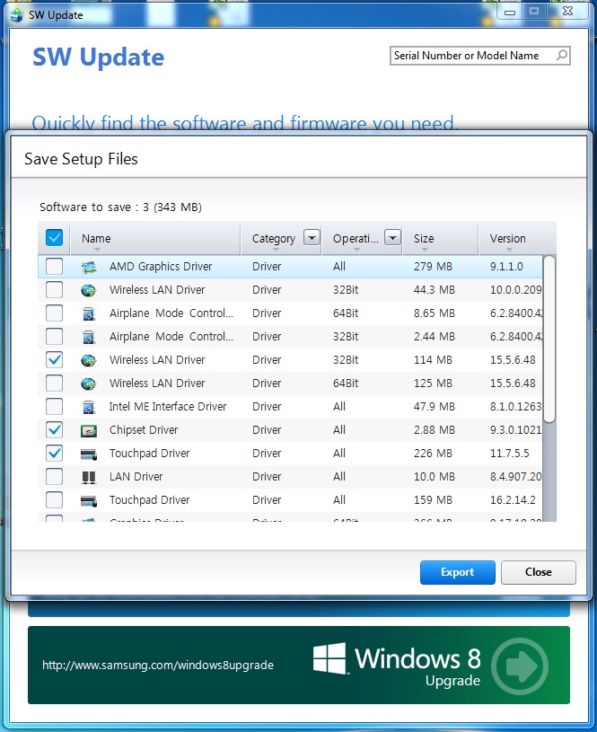The height and width of the screenshot is (732, 597).
Task: Close the SW Update window with the X
Action: [x=567, y=11]
